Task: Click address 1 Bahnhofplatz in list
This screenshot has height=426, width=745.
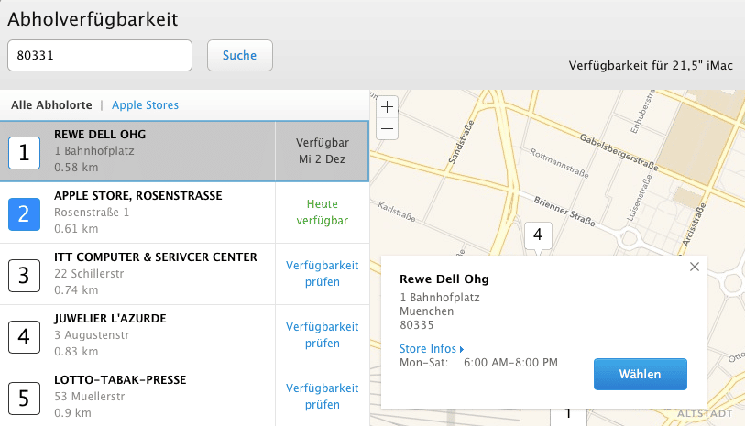Action: point(94,151)
